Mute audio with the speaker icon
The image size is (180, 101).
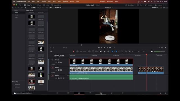pos(152,52)
